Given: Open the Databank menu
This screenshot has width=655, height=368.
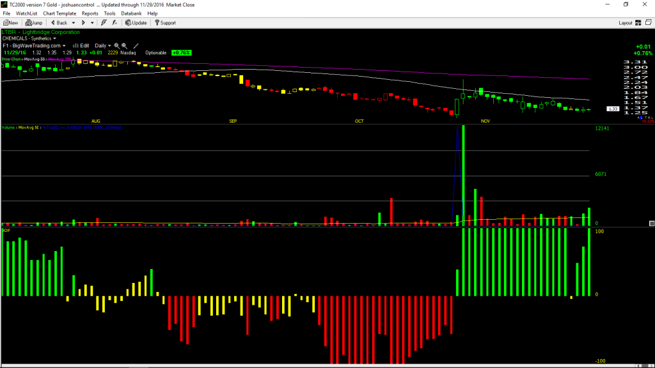Looking at the screenshot, I should click(131, 13).
